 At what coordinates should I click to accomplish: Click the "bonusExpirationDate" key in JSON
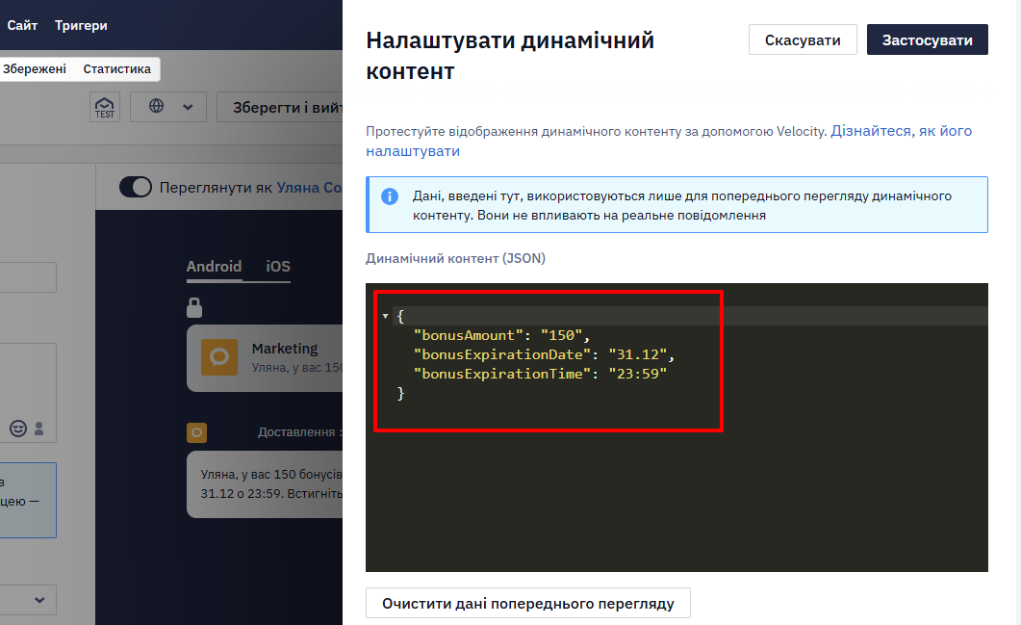pyautogui.click(x=502, y=354)
